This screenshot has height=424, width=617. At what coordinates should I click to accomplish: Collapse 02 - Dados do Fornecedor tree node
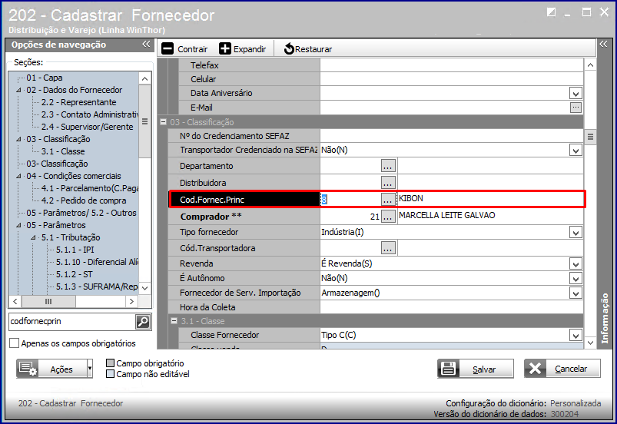(x=18, y=90)
